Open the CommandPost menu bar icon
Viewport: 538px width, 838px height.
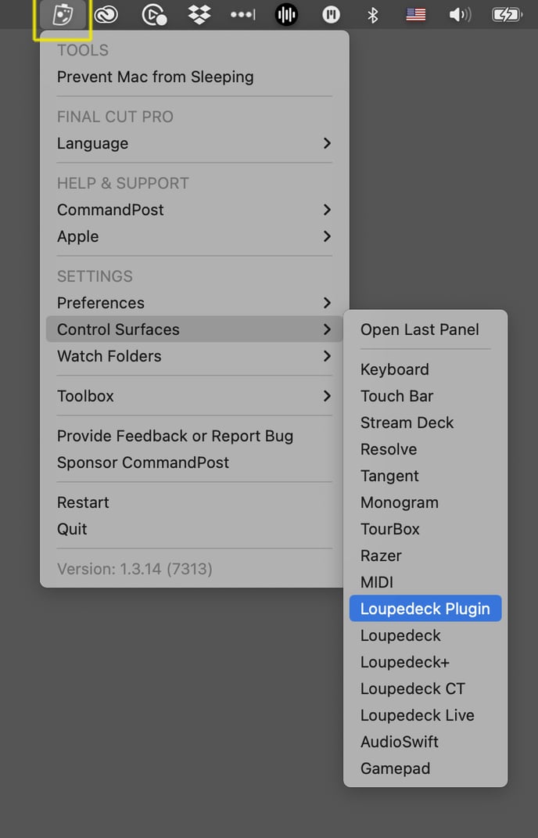point(63,14)
